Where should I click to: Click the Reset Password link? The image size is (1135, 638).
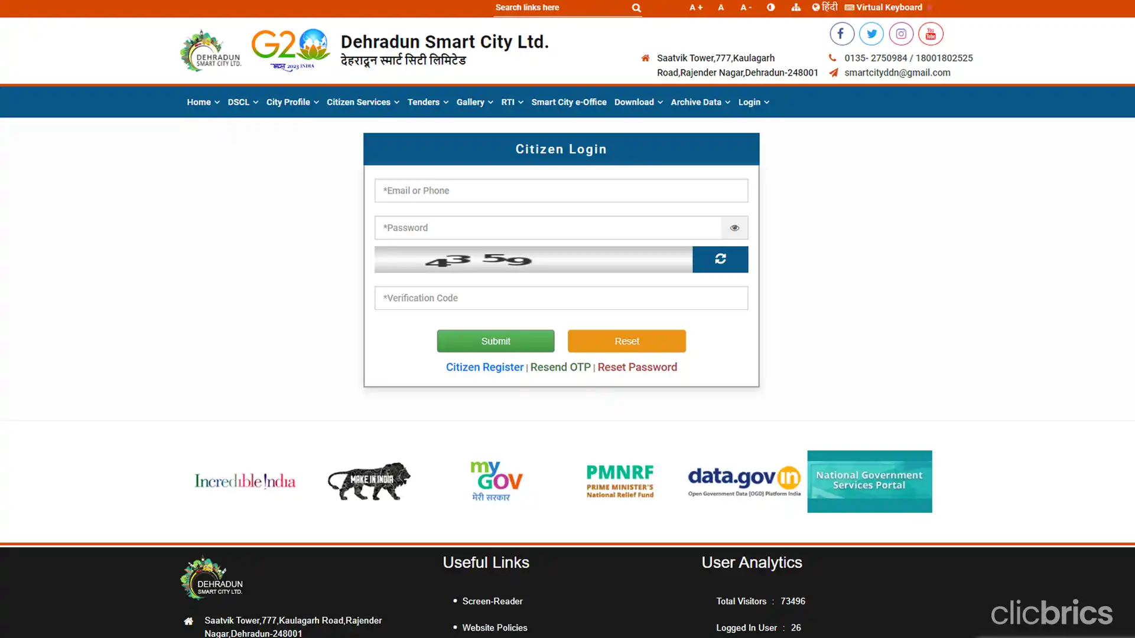pos(638,366)
